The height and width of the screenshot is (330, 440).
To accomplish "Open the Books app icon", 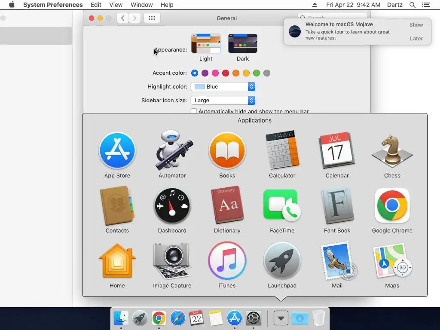I will (x=227, y=150).
